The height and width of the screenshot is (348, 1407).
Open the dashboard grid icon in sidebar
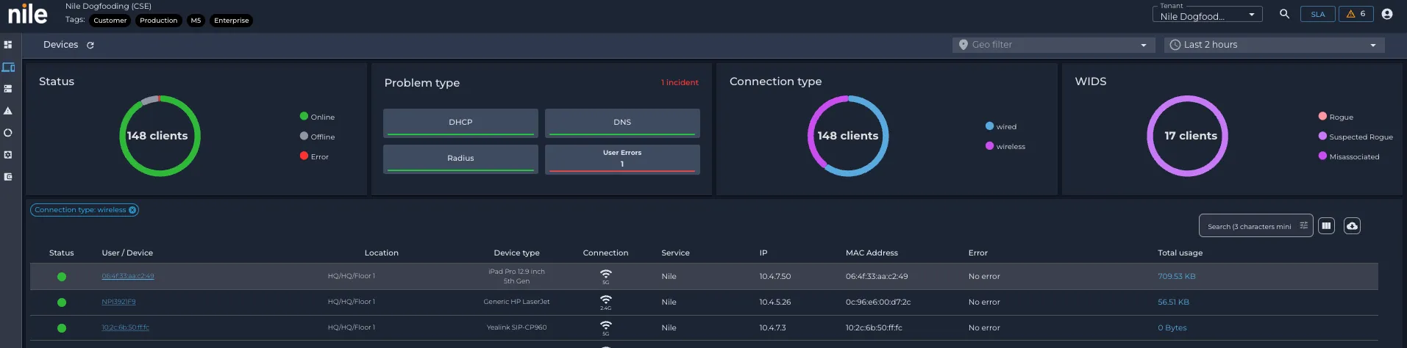coord(8,45)
